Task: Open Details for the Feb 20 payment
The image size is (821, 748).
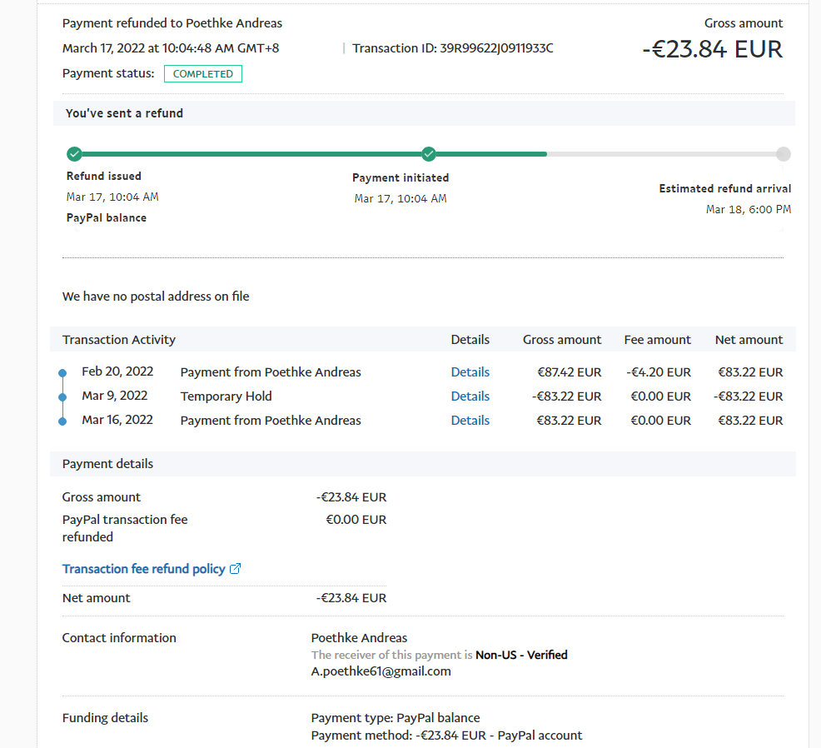Action: pos(470,372)
